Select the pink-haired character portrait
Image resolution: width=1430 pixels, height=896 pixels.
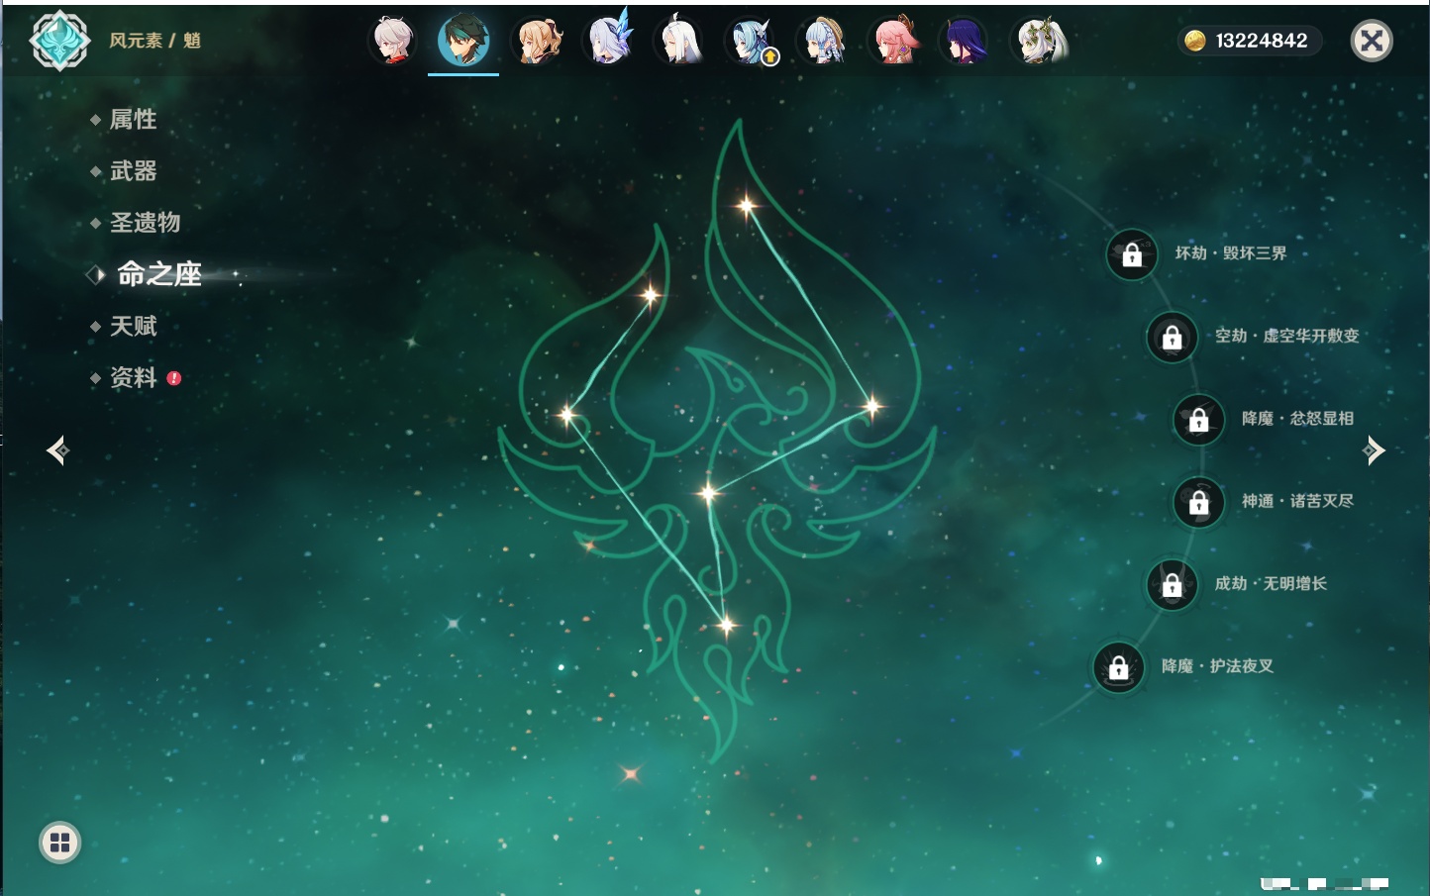[894, 42]
